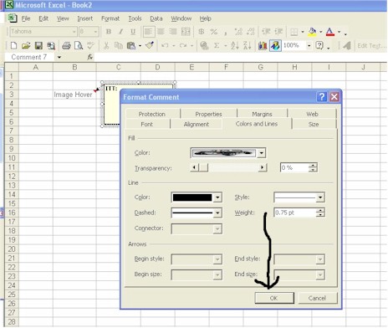Viewport: 388px width, 328px height.
Task: Switch to the Size tab
Action: 314,124
